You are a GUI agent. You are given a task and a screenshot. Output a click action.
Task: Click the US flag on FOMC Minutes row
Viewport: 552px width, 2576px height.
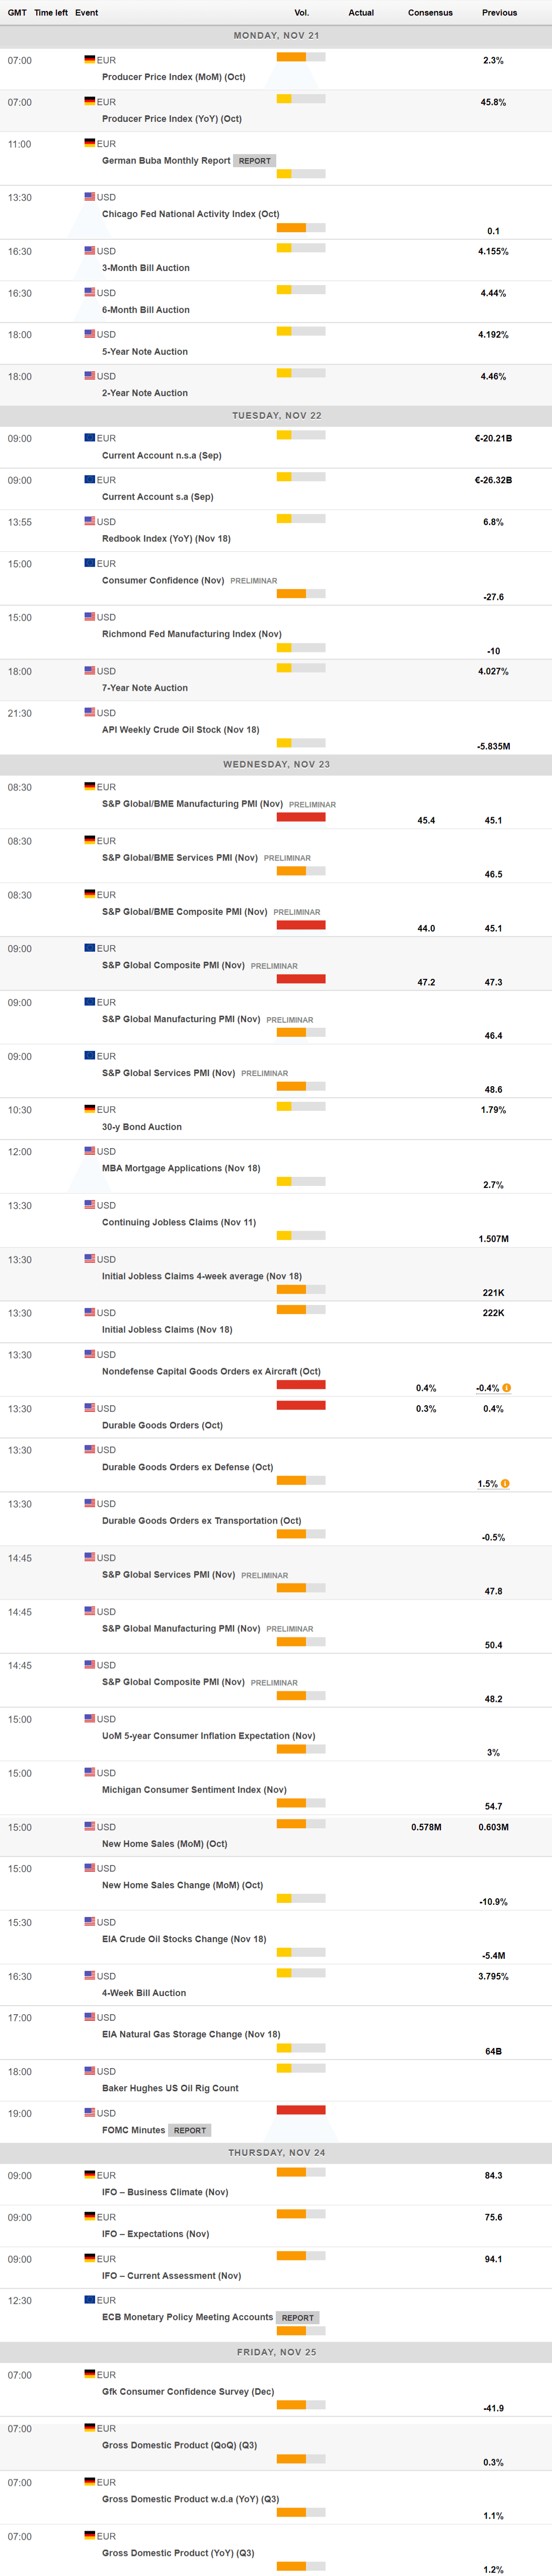coord(90,2113)
